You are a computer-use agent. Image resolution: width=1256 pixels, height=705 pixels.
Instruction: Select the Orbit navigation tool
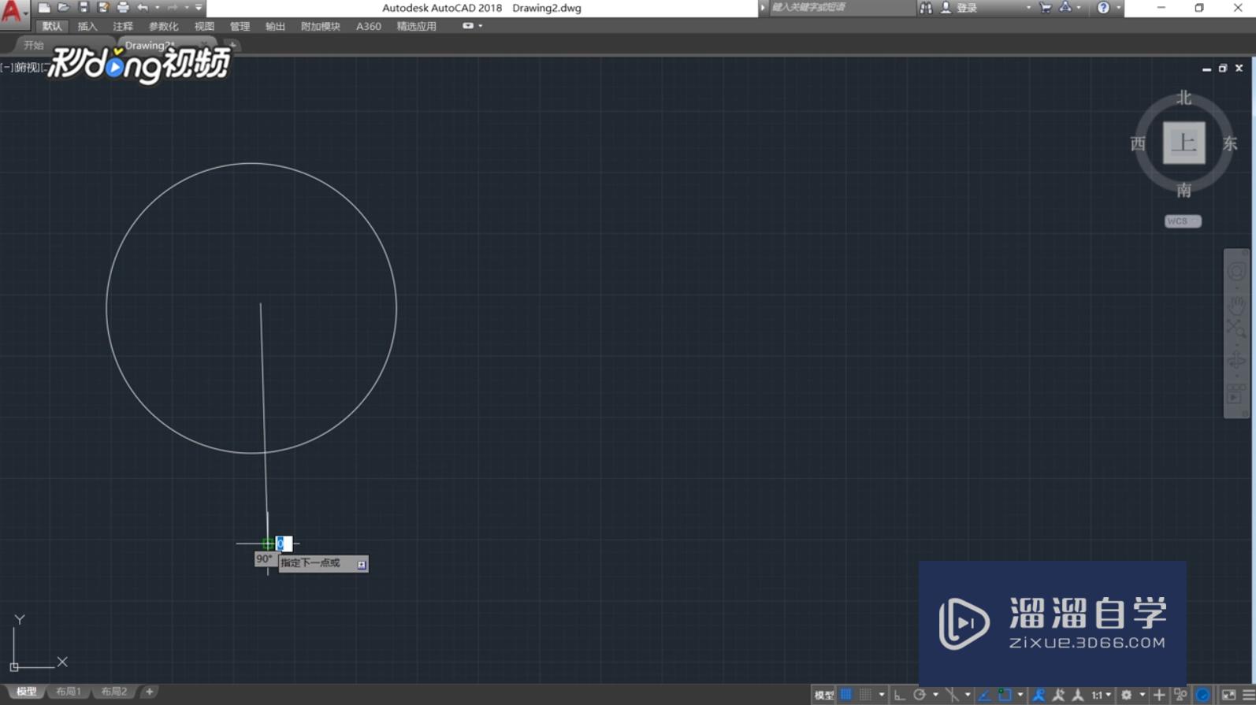tap(1236, 360)
